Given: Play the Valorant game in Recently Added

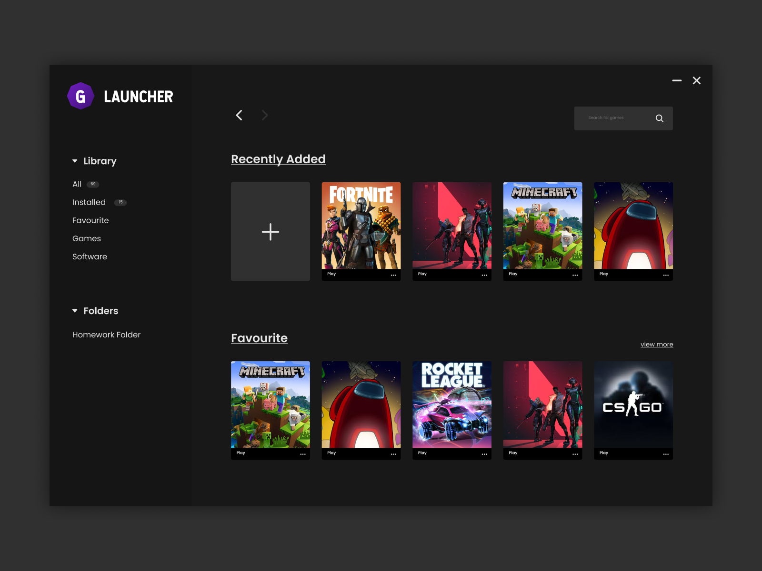Looking at the screenshot, I should (422, 274).
